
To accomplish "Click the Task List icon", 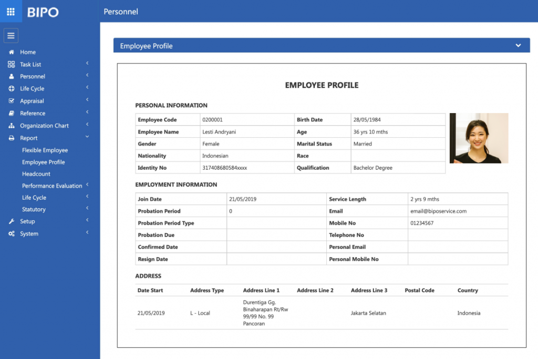I will click(12, 64).
